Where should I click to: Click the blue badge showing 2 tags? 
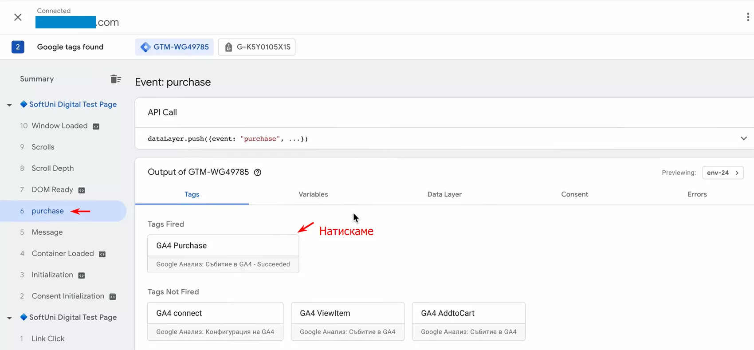pos(18,47)
